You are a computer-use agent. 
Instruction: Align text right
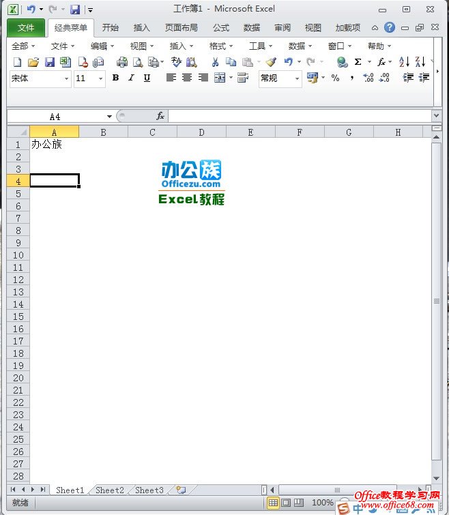pyautogui.click(x=203, y=78)
